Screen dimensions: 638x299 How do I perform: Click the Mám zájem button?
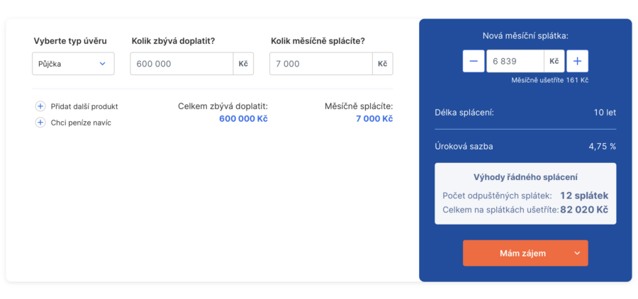click(x=525, y=253)
